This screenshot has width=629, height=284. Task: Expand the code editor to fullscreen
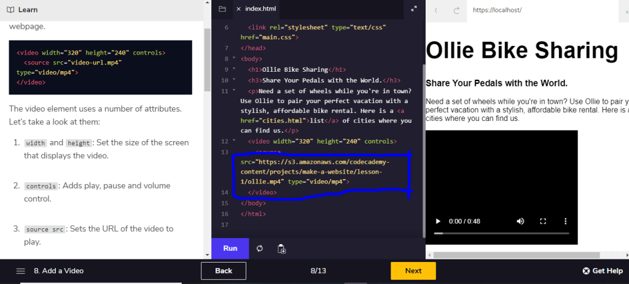tap(414, 9)
